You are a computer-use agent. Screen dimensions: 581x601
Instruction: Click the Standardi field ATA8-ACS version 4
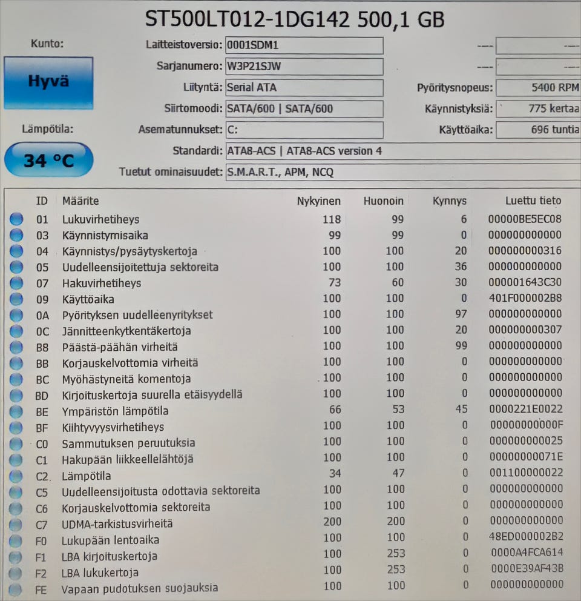[x=403, y=151]
